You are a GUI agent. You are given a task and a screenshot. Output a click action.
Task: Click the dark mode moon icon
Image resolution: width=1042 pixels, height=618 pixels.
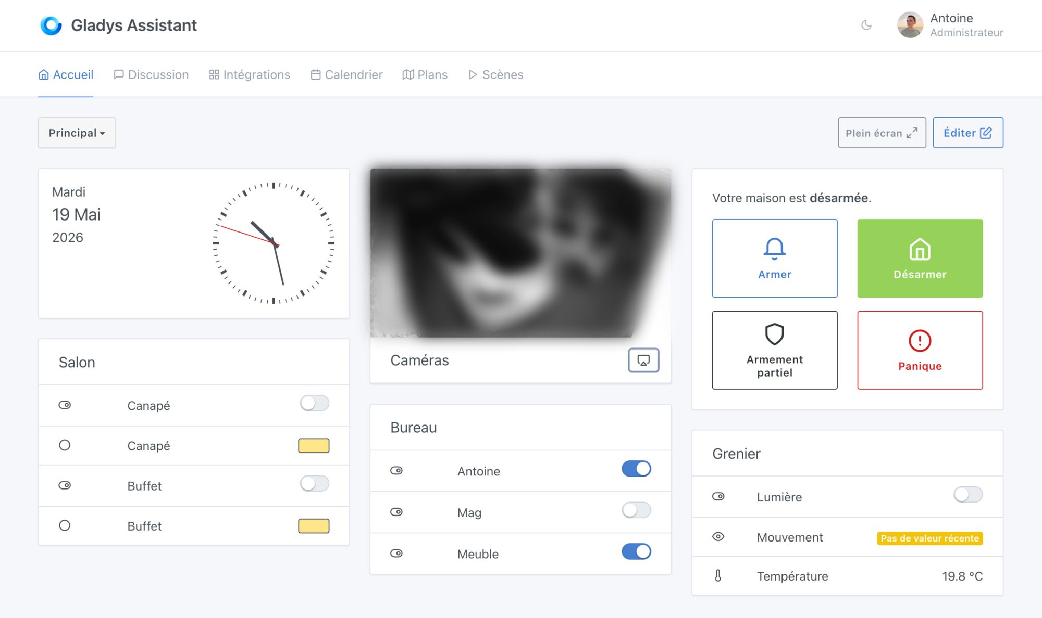click(866, 25)
